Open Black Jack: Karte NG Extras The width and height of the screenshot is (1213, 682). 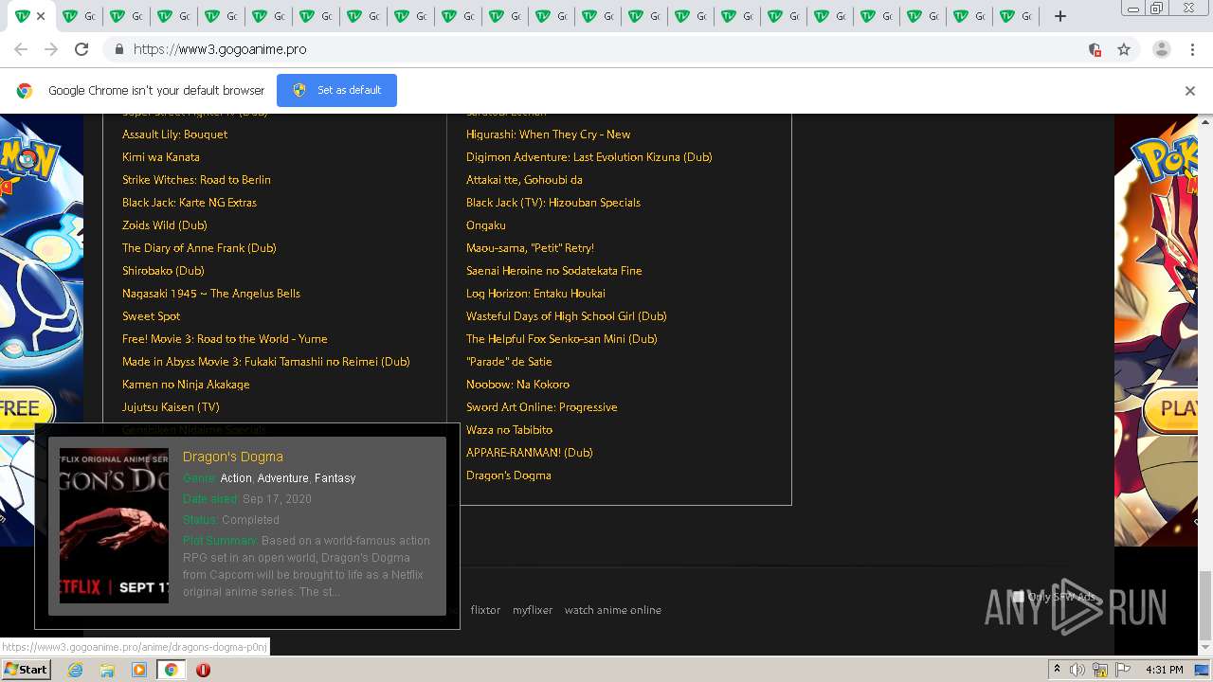(x=190, y=203)
